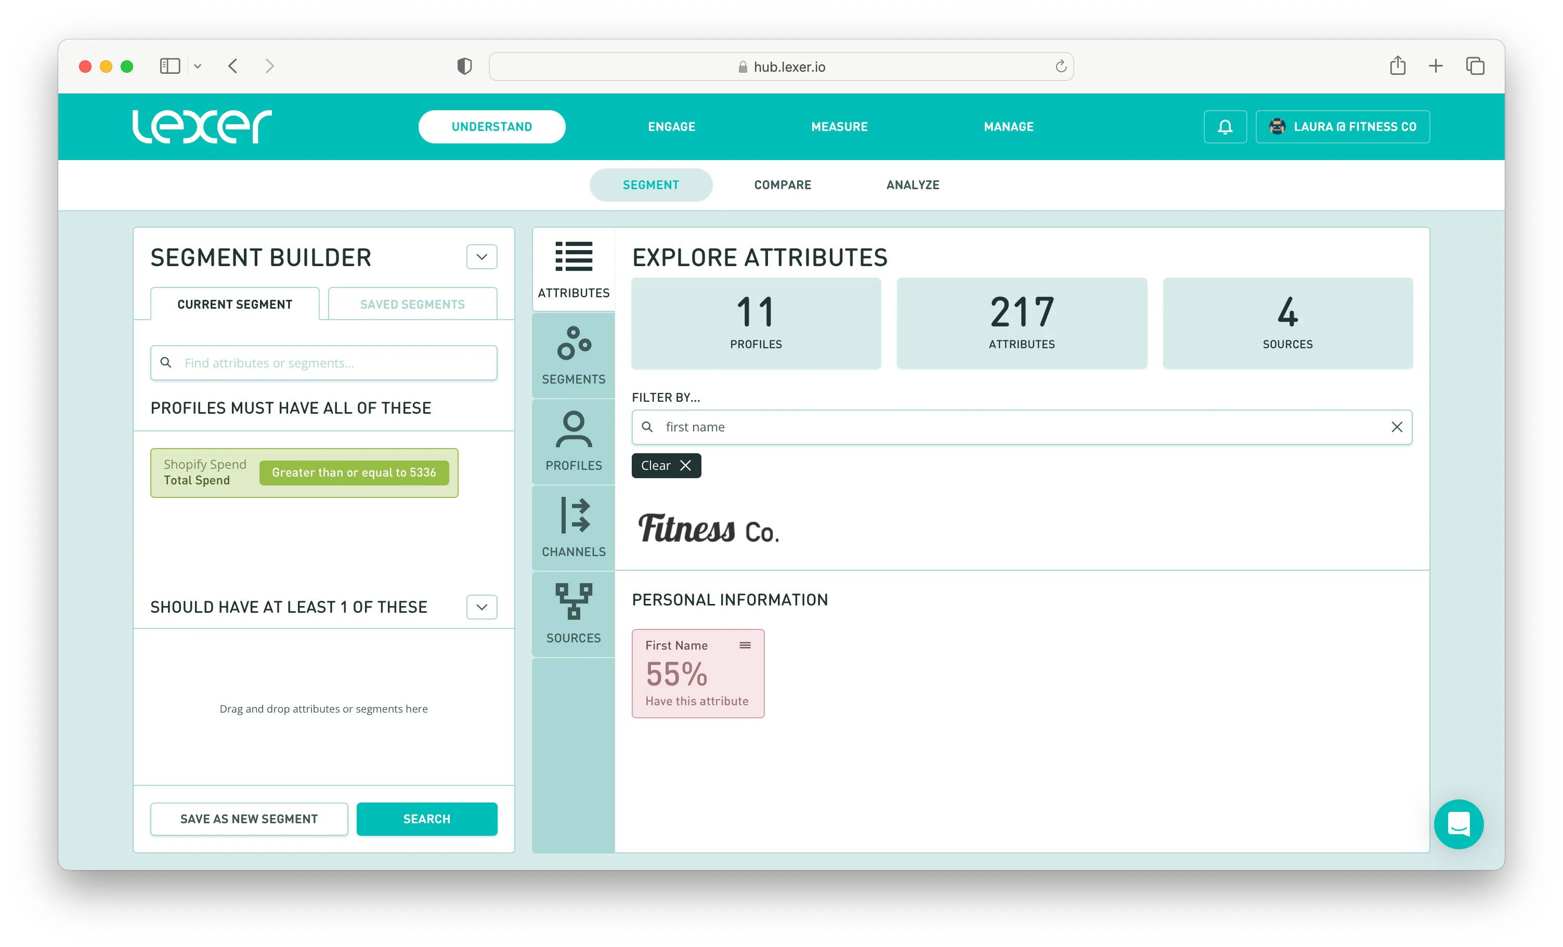Collapse the Should Have At Least section
This screenshot has width=1563, height=947.
tap(481, 607)
